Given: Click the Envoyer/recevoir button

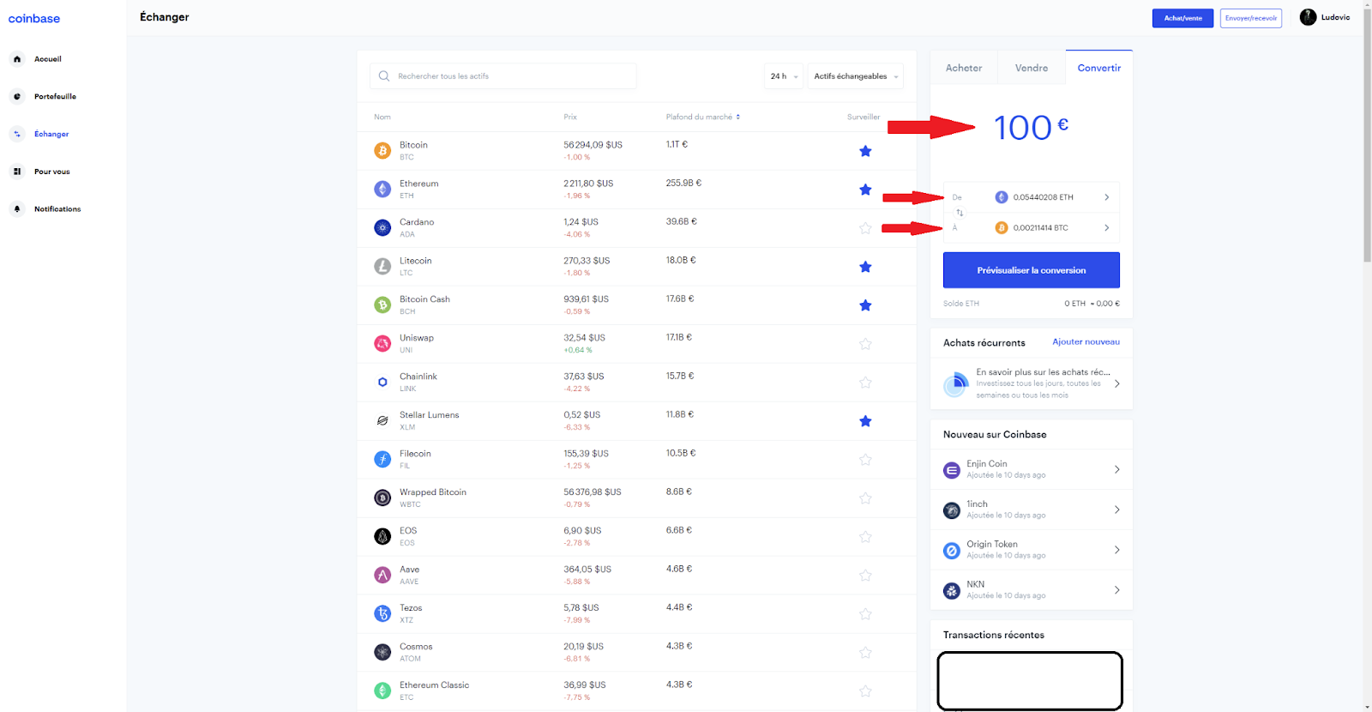Looking at the screenshot, I should coord(1250,18).
